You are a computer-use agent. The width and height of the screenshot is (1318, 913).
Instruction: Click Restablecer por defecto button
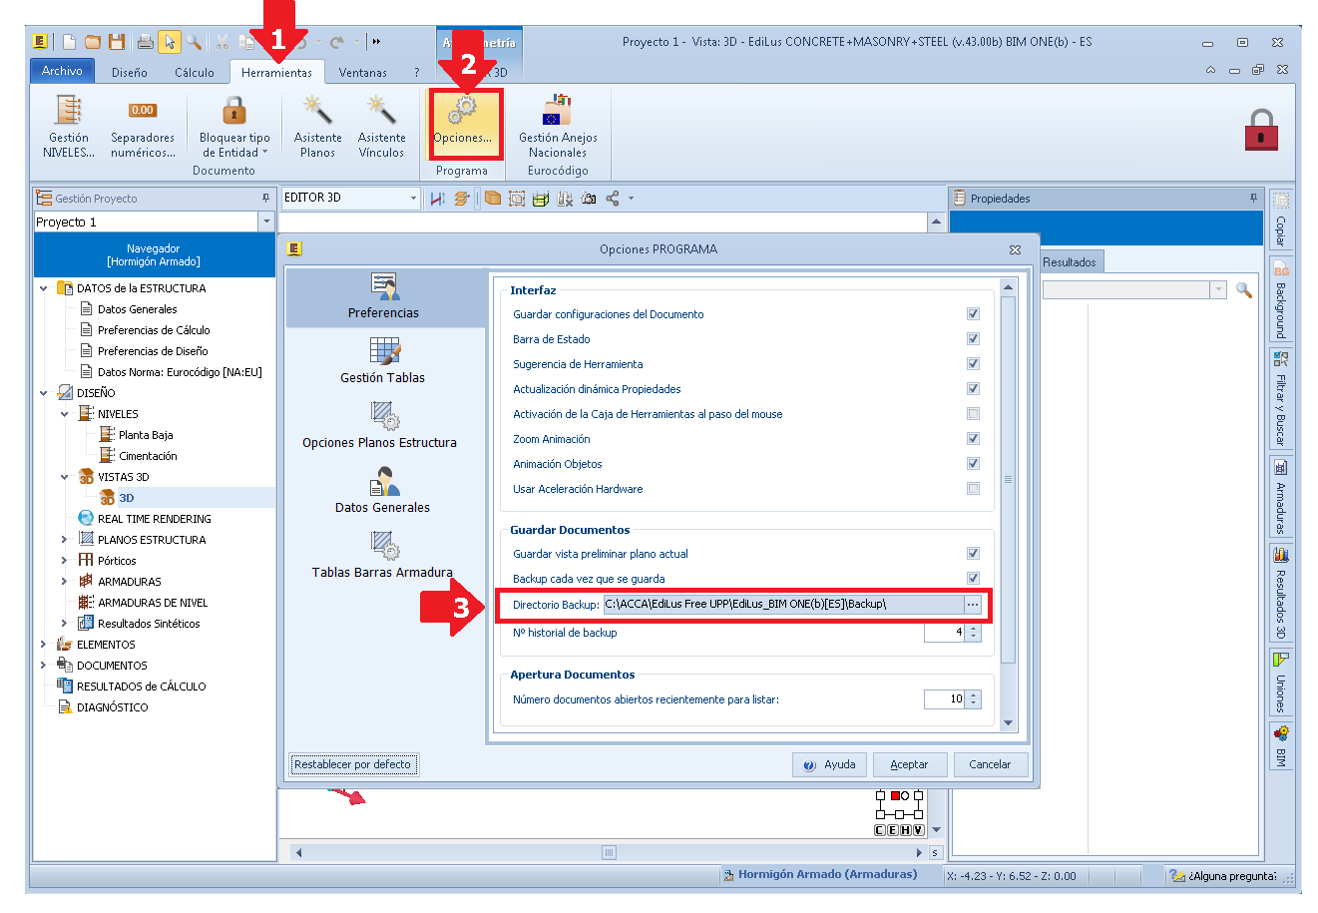pyautogui.click(x=353, y=764)
